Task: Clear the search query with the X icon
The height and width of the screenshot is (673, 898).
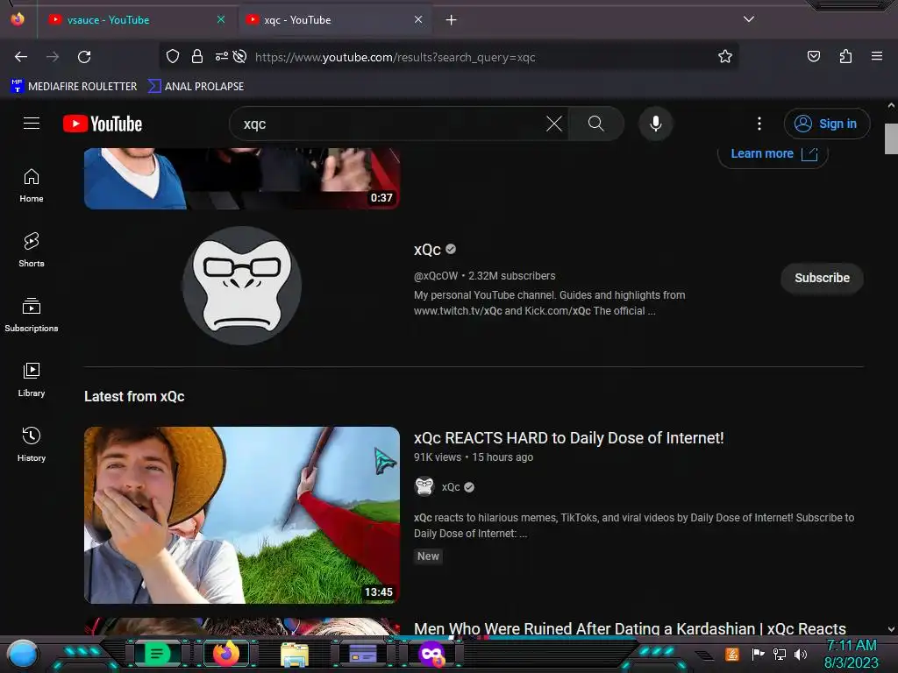Action: point(554,124)
